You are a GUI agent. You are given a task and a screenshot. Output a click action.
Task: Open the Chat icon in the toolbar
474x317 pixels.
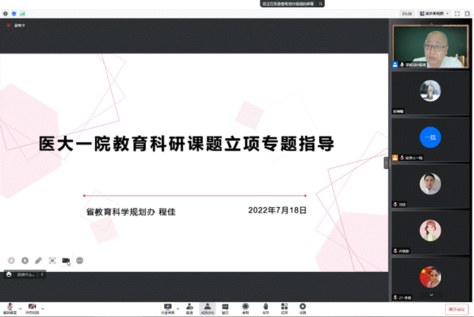(x=225, y=308)
